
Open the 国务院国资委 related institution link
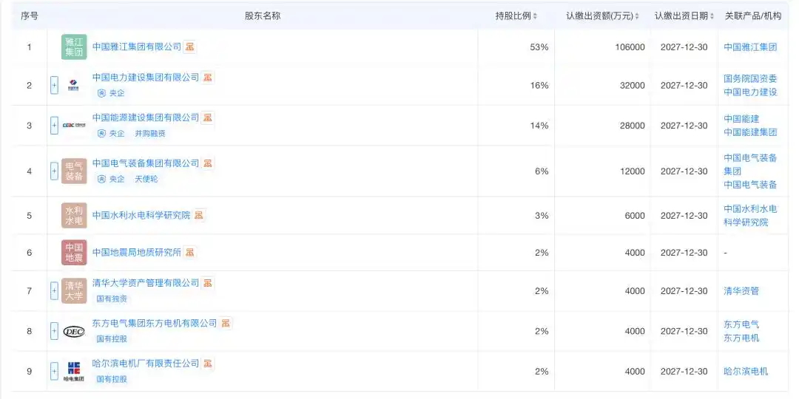pyautogui.click(x=751, y=78)
